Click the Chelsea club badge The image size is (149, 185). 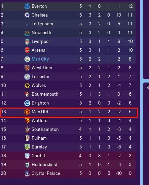[27, 15]
